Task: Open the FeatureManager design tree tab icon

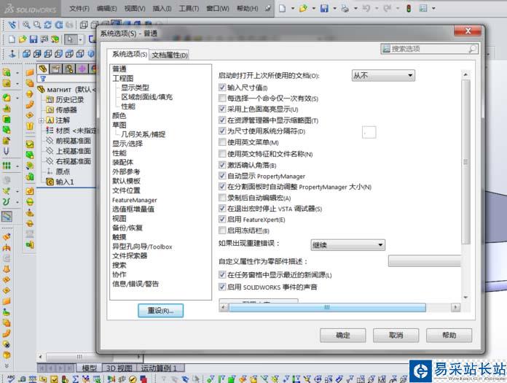Action: [43, 69]
